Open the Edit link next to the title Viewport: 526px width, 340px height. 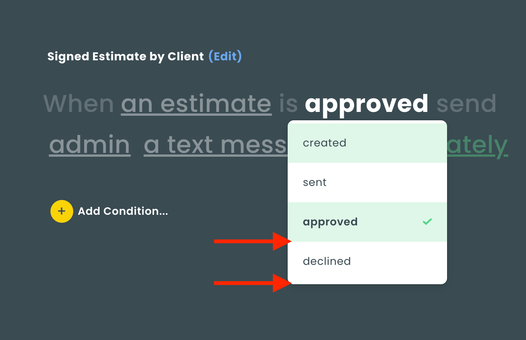(225, 57)
